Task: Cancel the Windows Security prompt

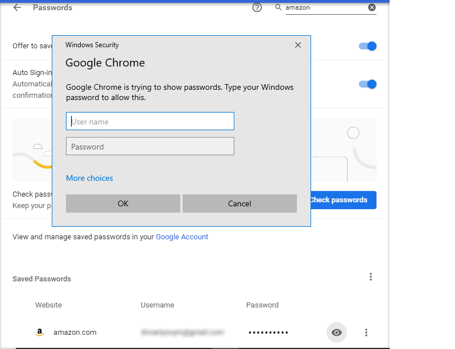Action: tap(239, 203)
